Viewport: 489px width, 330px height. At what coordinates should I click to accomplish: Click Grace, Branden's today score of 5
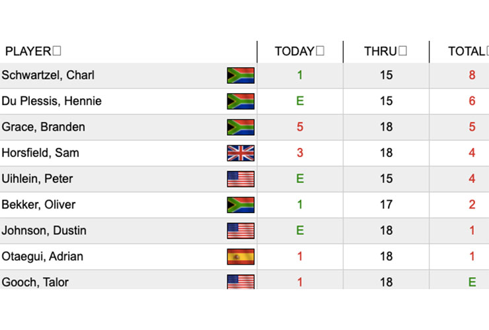(300, 127)
